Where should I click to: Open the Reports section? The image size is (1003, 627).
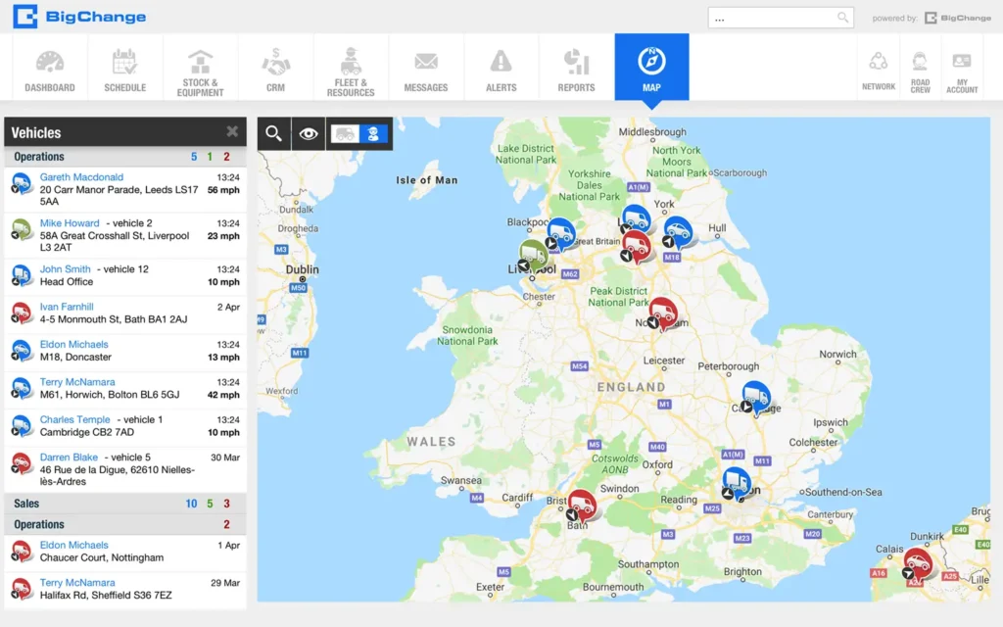click(576, 69)
